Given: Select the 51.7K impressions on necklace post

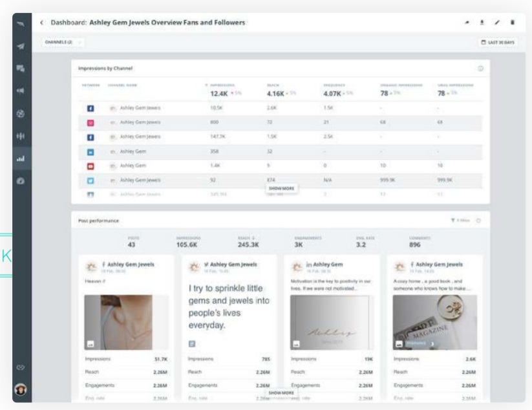Looking at the screenshot, I should click(x=161, y=359).
